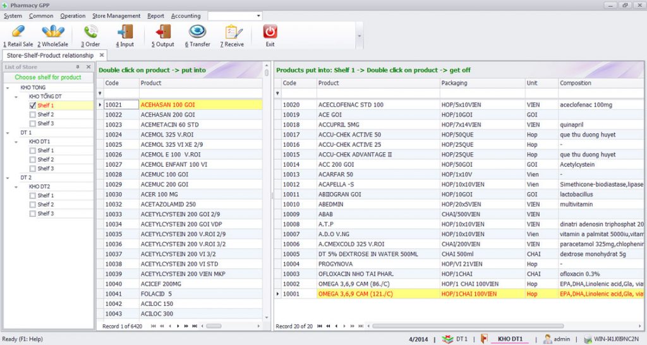
Task: Check Shelf 1 under KHO DT1
Action: (33, 150)
